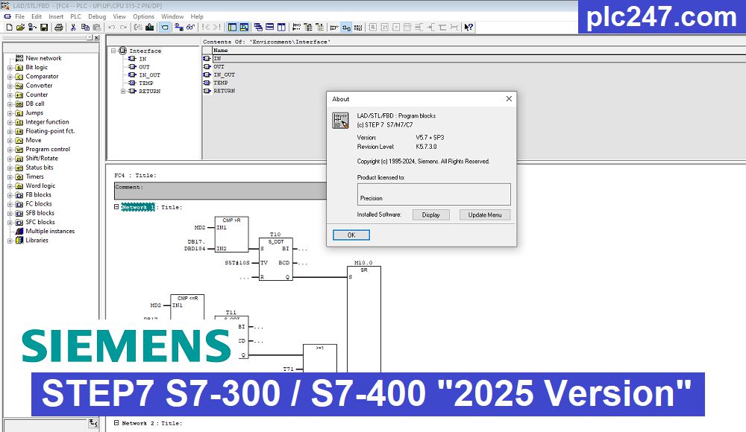Expand the DB call category

point(10,104)
